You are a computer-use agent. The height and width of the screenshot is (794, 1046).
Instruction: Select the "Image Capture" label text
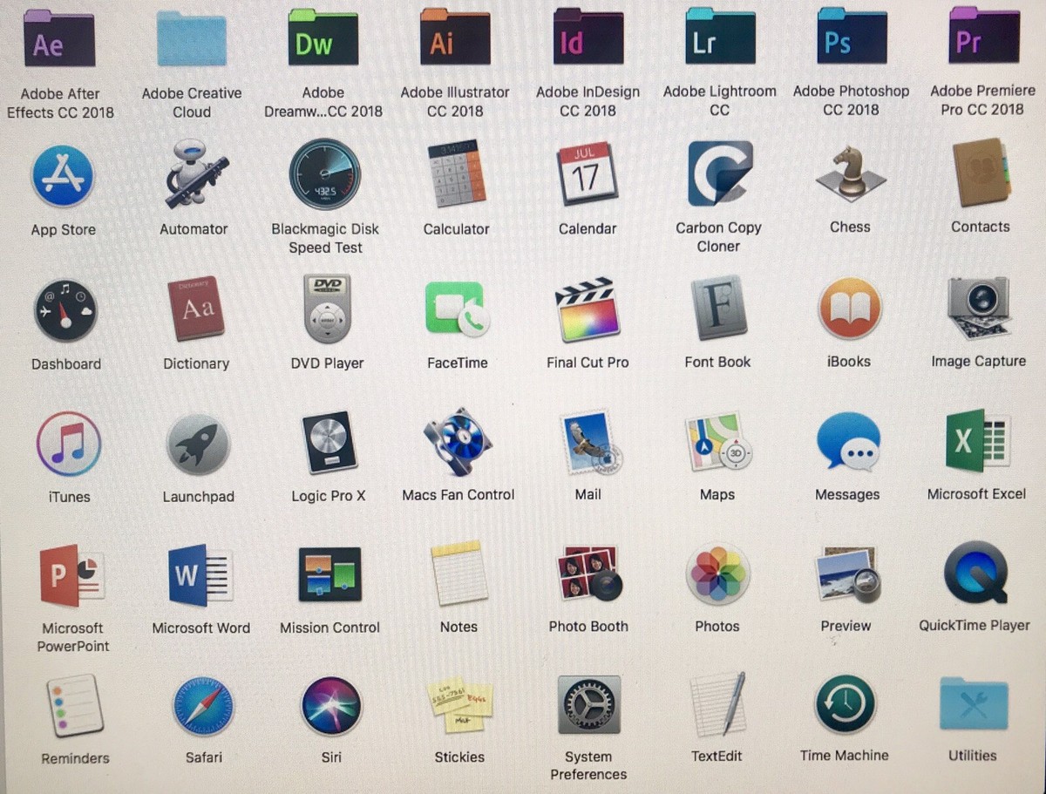pos(979,361)
